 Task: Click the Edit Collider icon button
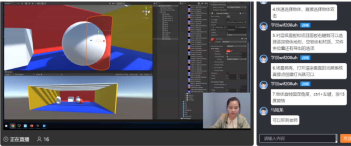pos(228,16)
